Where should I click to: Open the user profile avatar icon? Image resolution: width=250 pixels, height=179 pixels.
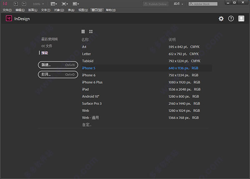pos(241,18)
